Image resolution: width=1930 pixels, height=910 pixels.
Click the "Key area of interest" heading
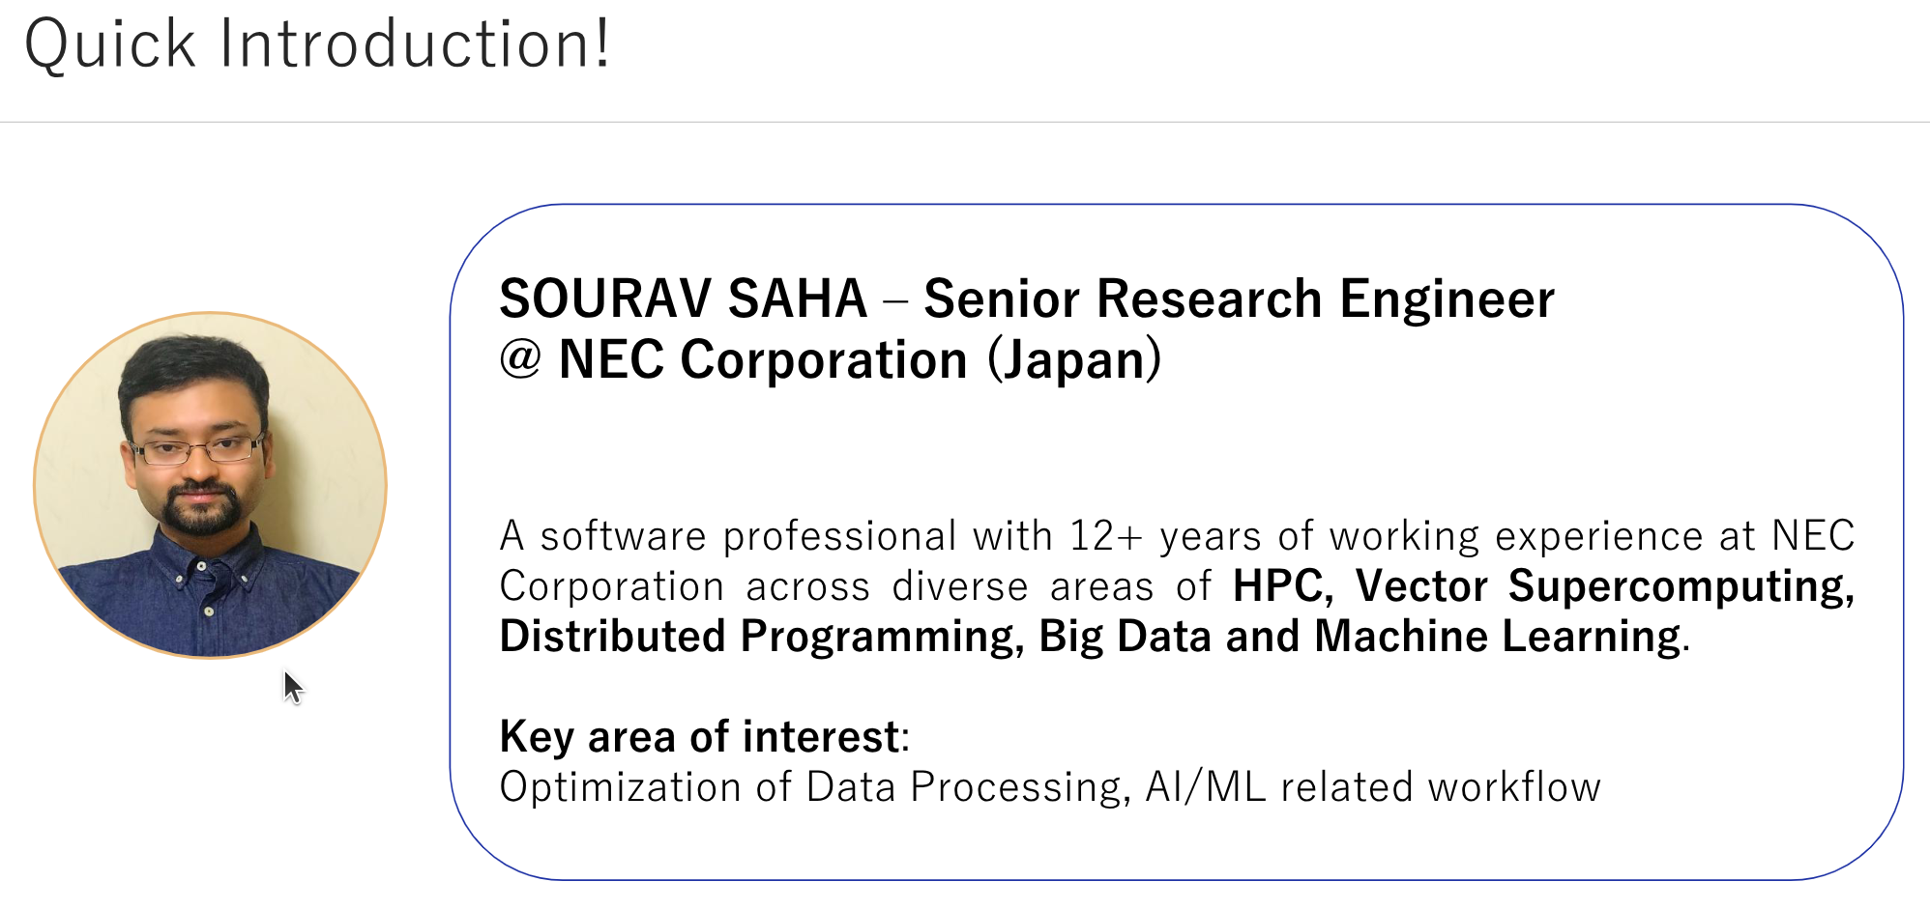(699, 737)
